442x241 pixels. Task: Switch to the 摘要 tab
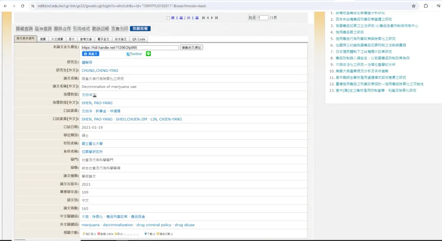coord(43,39)
